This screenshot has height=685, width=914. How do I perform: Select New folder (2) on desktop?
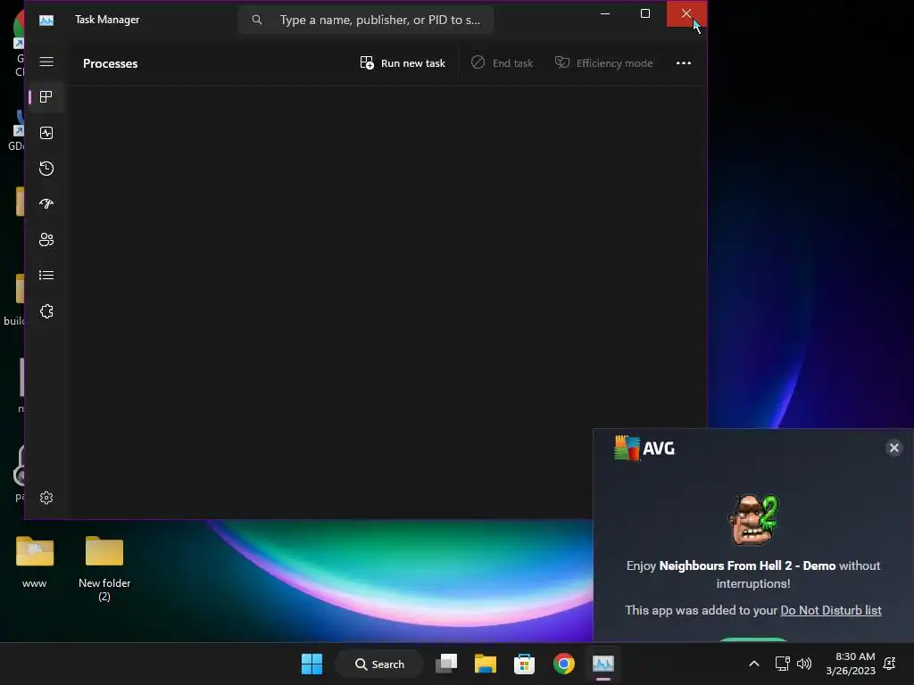coord(104,568)
